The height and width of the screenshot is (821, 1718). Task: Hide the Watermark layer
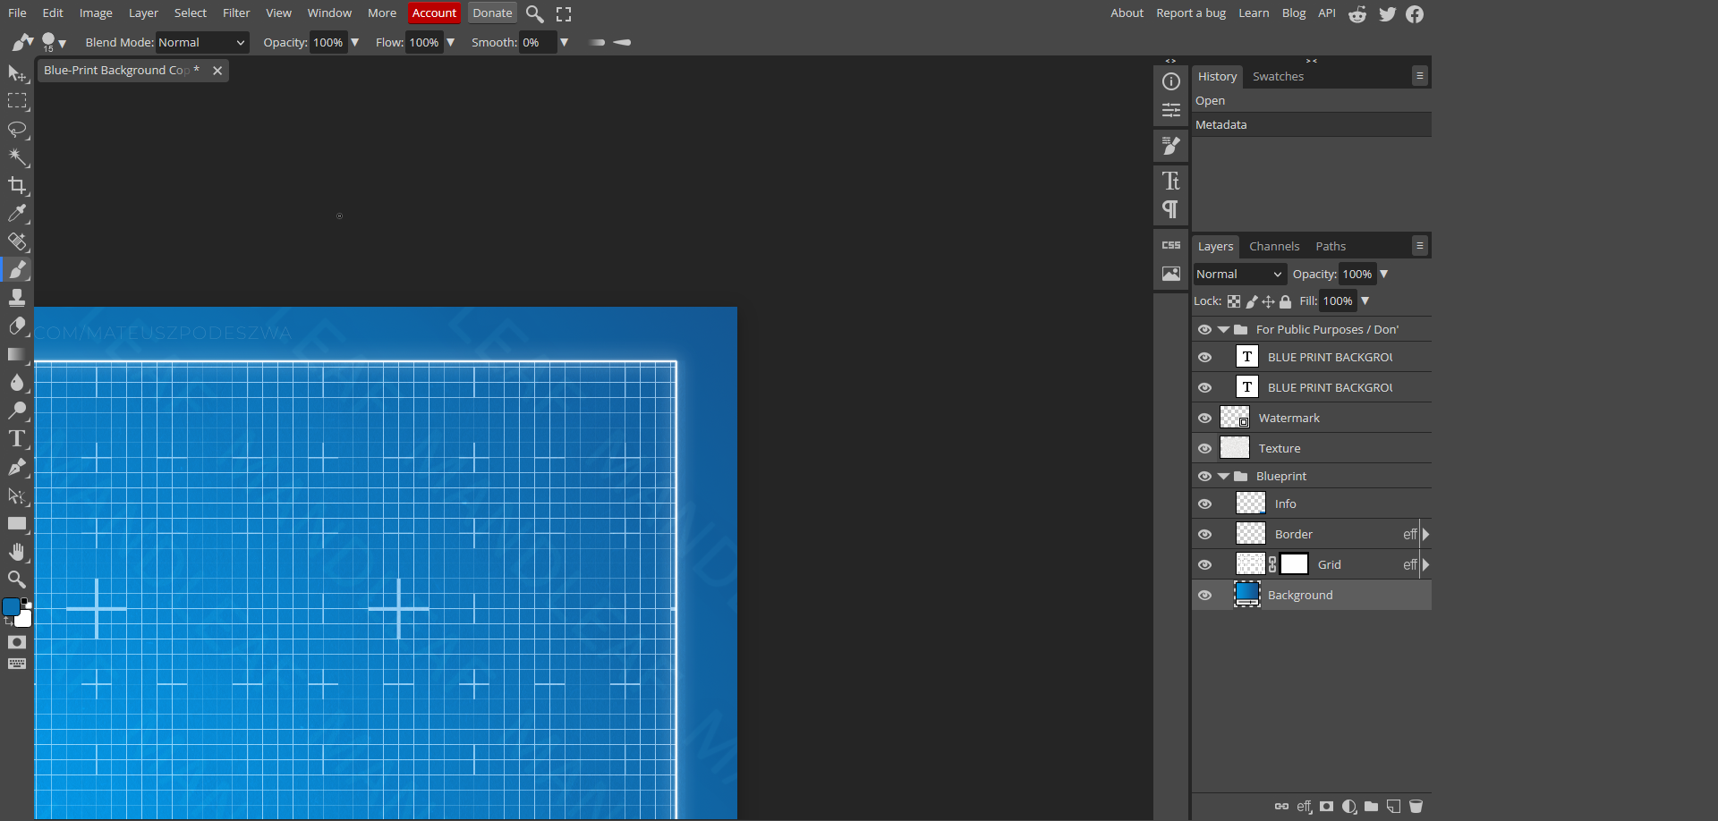[x=1205, y=419]
